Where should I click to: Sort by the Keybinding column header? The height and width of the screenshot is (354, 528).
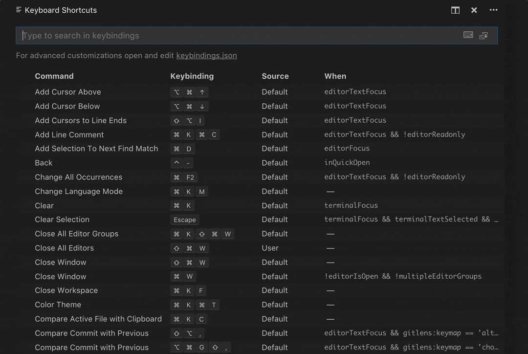192,76
